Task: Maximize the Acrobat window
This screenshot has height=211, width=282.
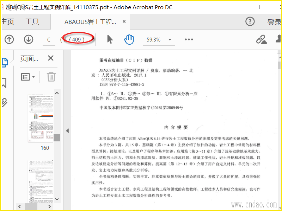Action: 261,7
